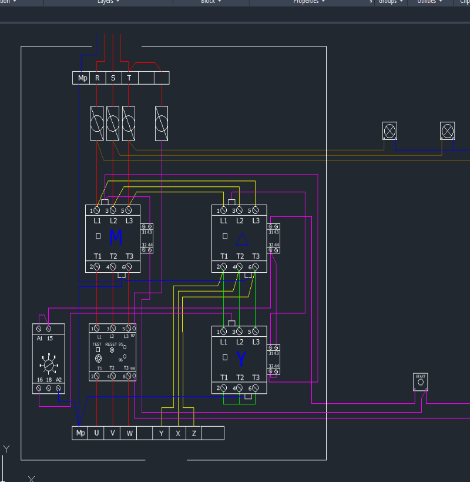Click the bottom terminal cell labeled Z
This screenshot has height=482, width=470.
pyautogui.click(x=194, y=433)
